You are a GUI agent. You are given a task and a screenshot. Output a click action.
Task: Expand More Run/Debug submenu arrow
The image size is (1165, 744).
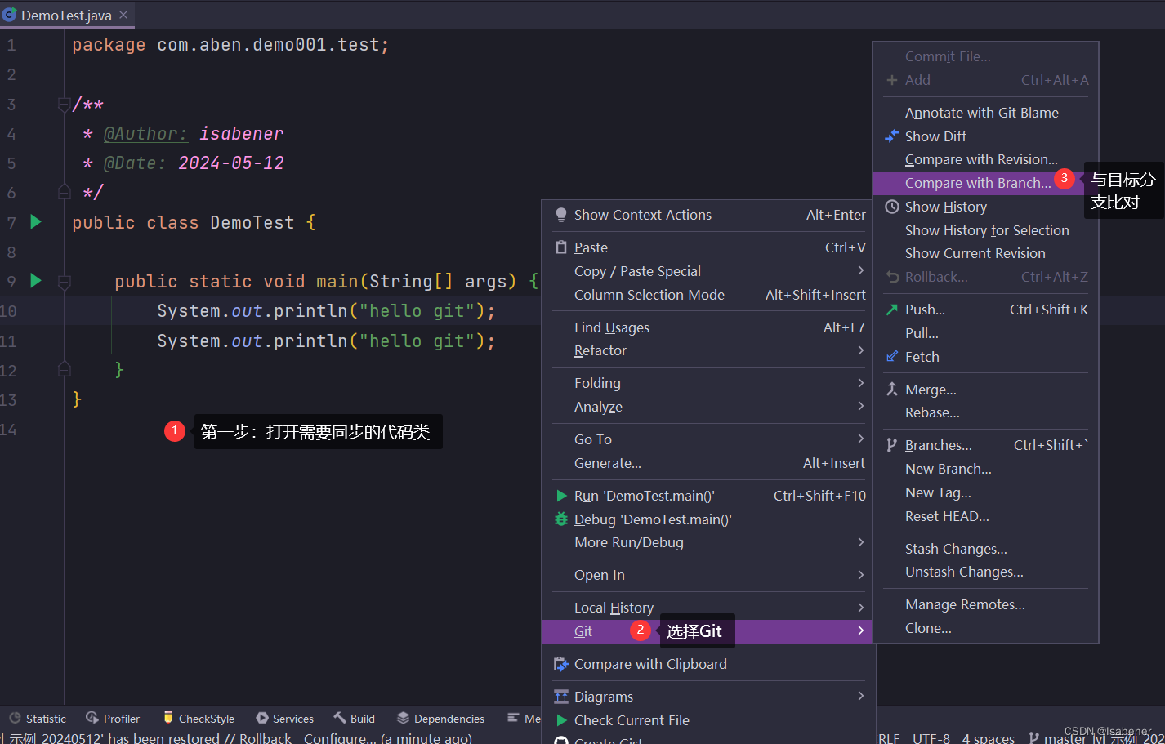[860, 542]
